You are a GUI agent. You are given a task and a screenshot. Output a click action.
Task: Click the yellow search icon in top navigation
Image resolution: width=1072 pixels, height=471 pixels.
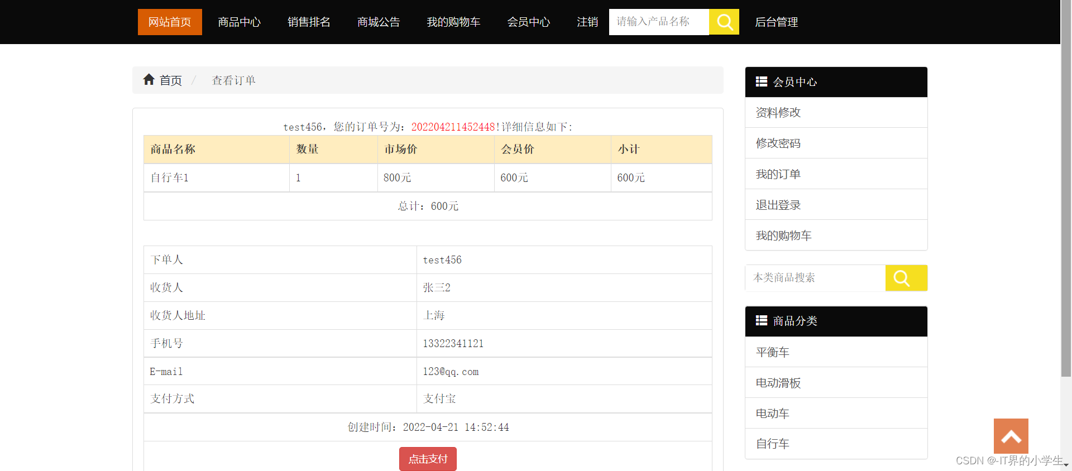click(724, 22)
